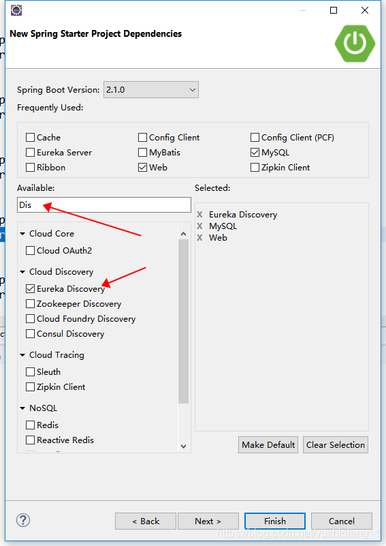The width and height of the screenshot is (386, 546).
Task: Check the Reactive Redis dependency
Action: coord(30,440)
